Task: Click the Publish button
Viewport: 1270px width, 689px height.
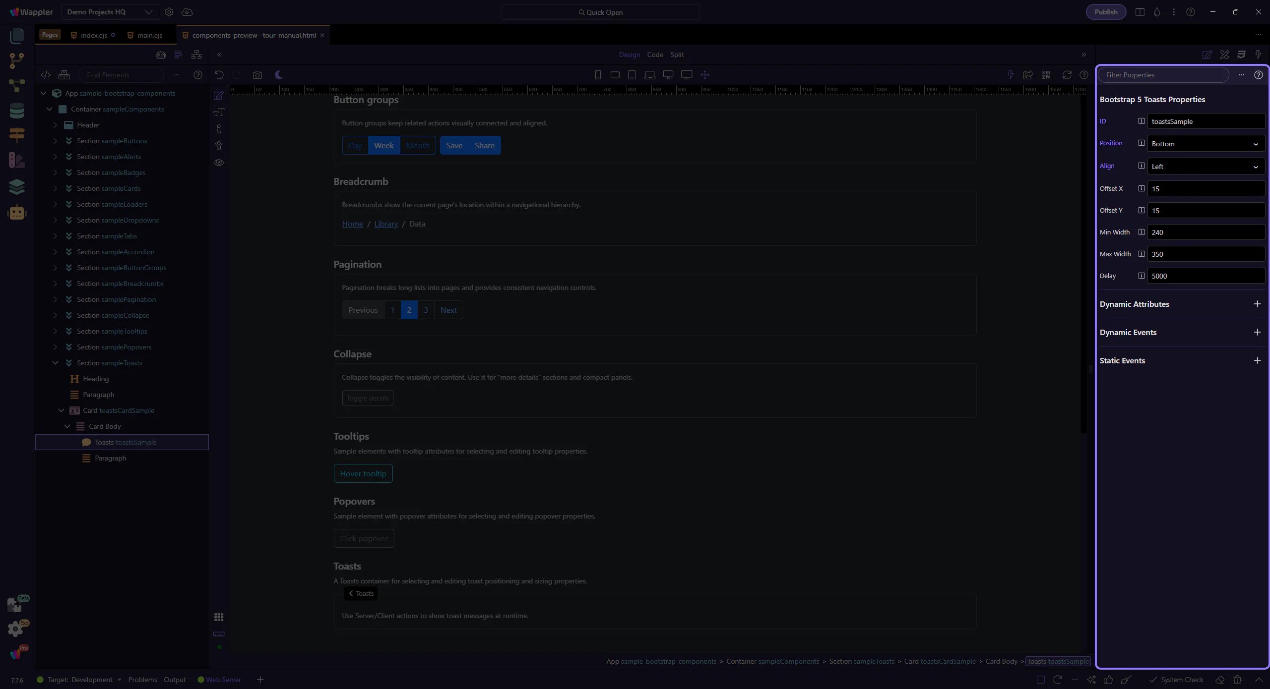Action: tap(1106, 12)
